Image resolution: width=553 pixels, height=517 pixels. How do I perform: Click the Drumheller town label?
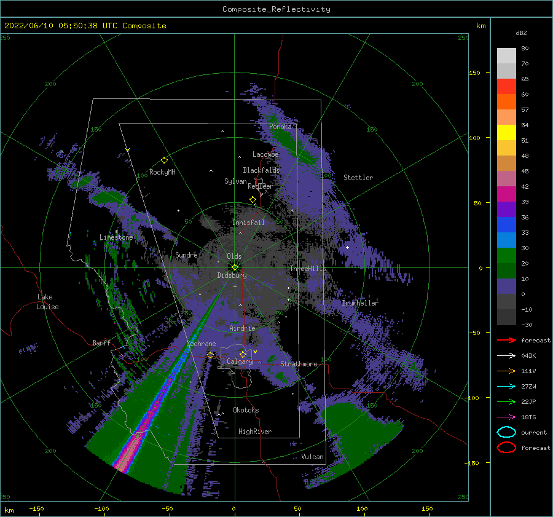coord(359,303)
